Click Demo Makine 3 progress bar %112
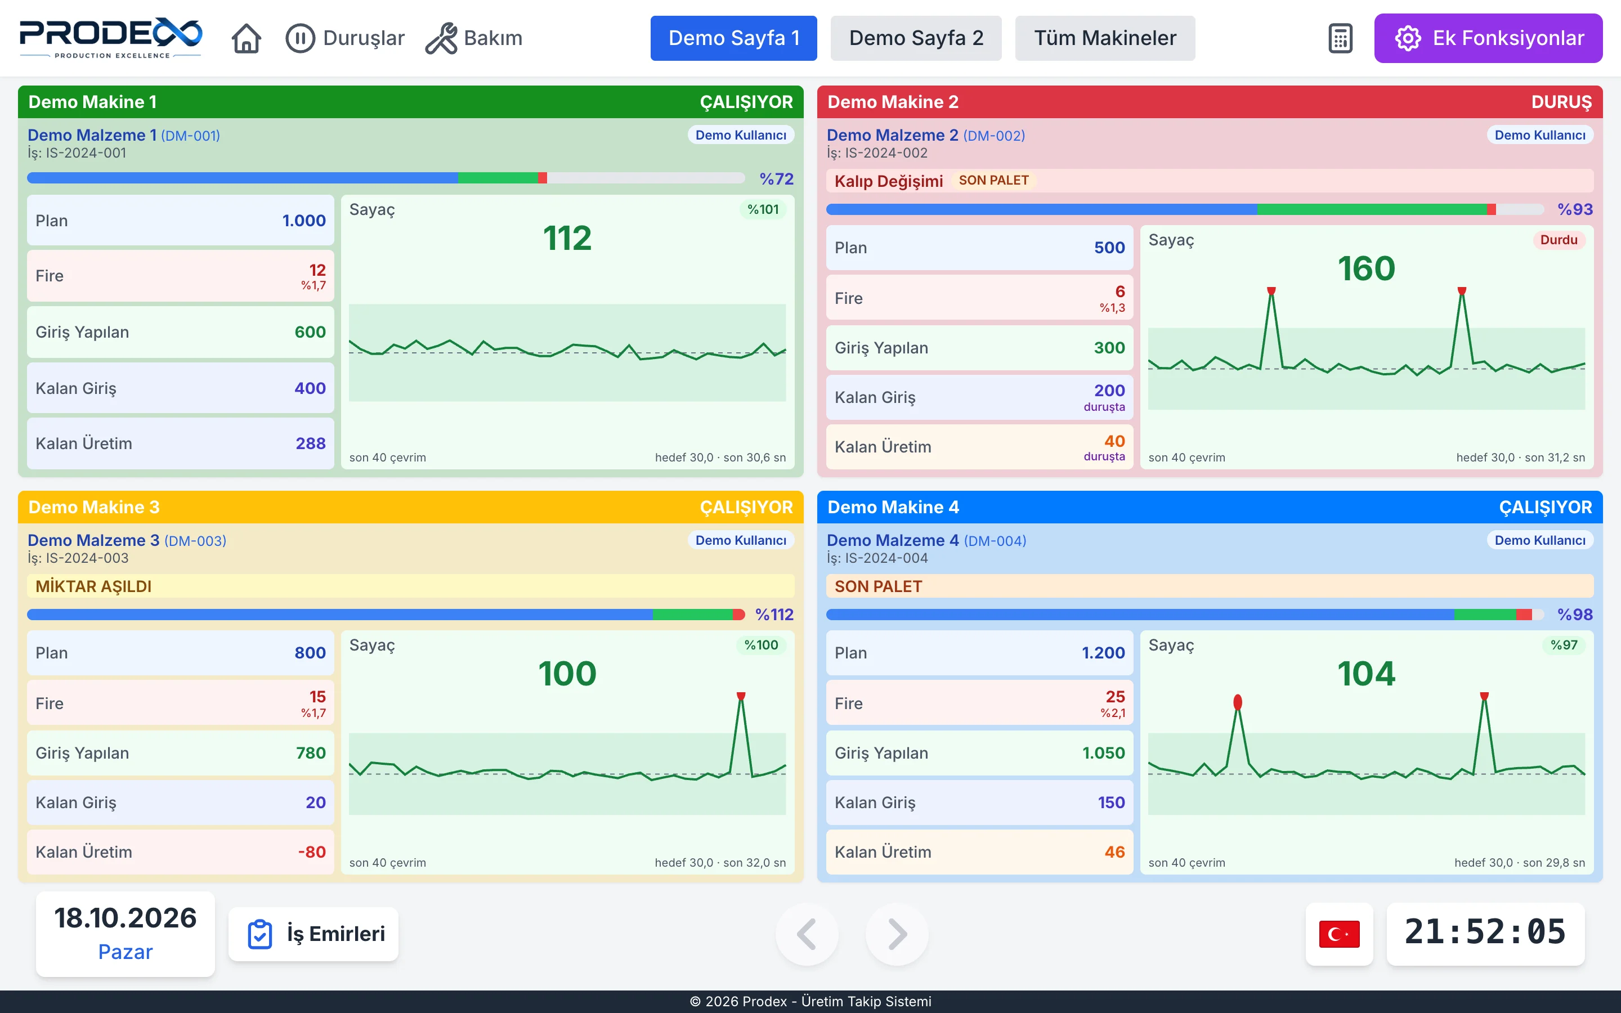This screenshot has height=1013, width=1621. click(x=386, y=615)
